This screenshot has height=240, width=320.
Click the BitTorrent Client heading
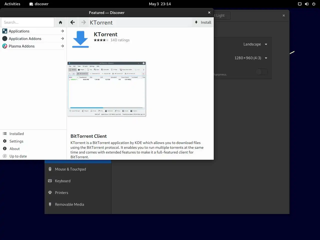(x=88, y=136)
